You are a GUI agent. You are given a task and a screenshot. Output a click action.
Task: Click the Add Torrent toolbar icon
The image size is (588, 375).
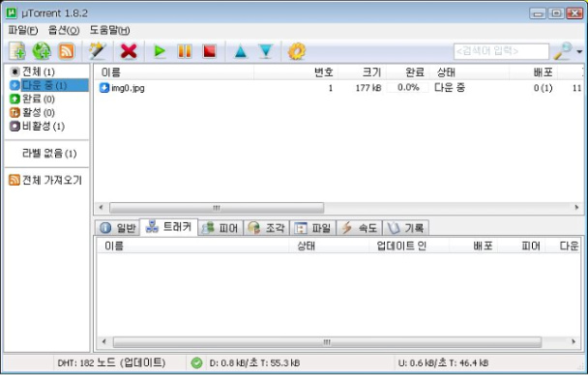[17, 51]
